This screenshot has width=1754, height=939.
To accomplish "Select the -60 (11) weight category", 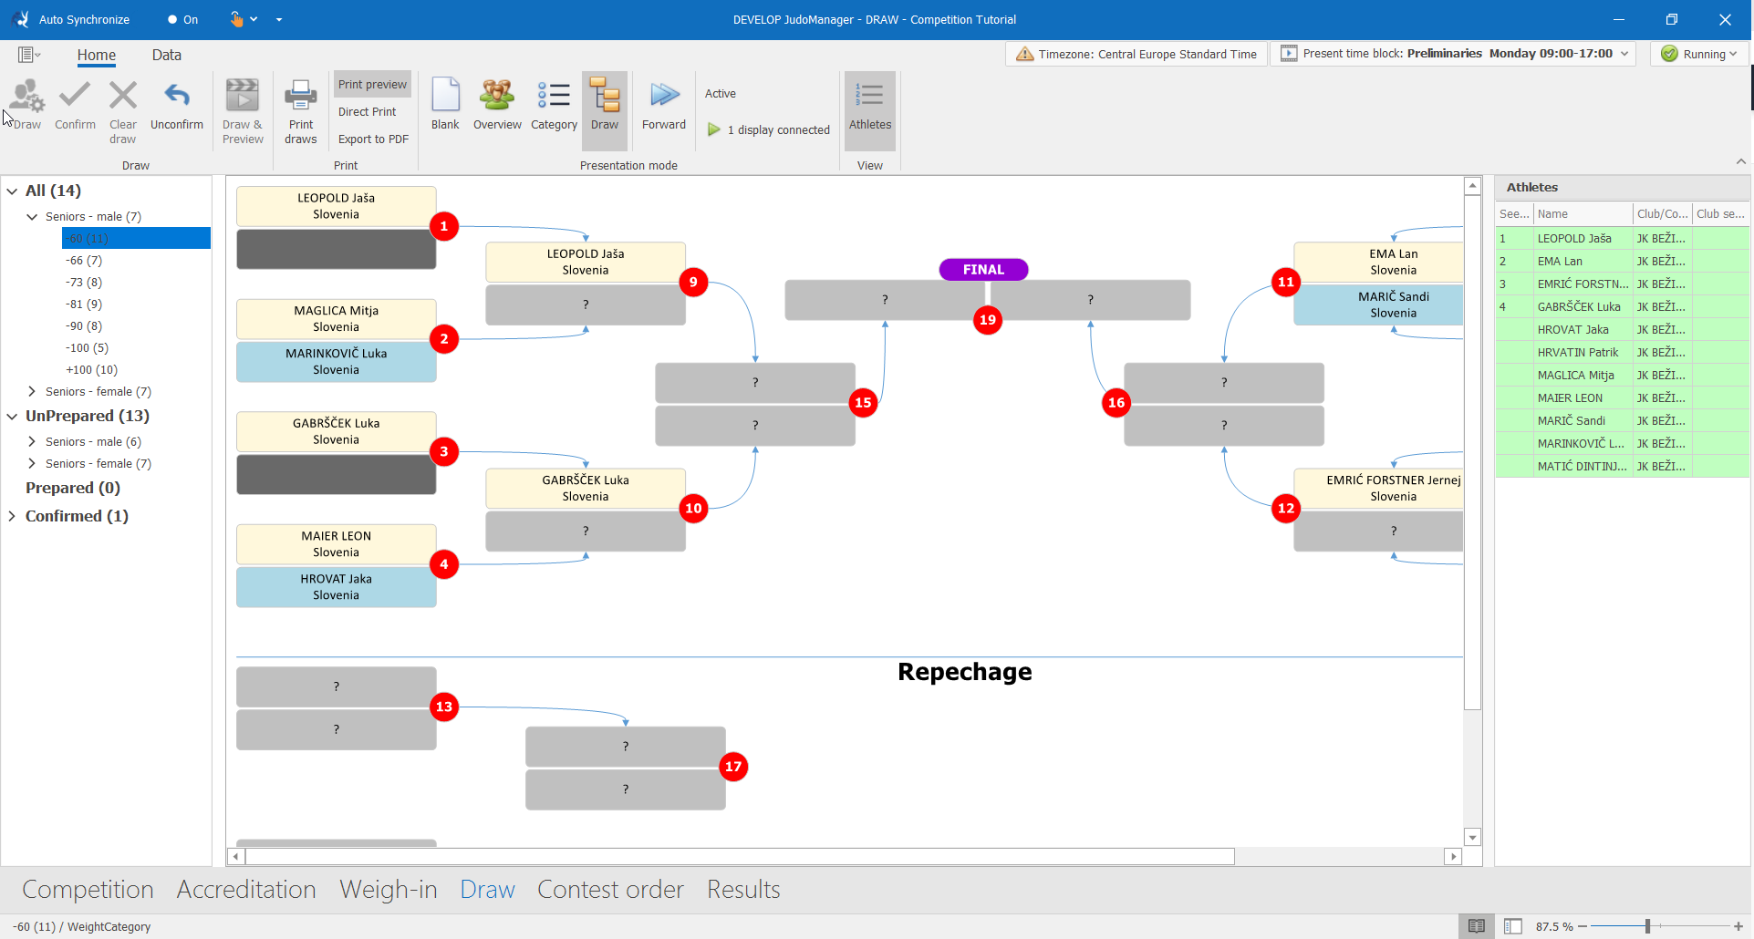I will point(136,238).
